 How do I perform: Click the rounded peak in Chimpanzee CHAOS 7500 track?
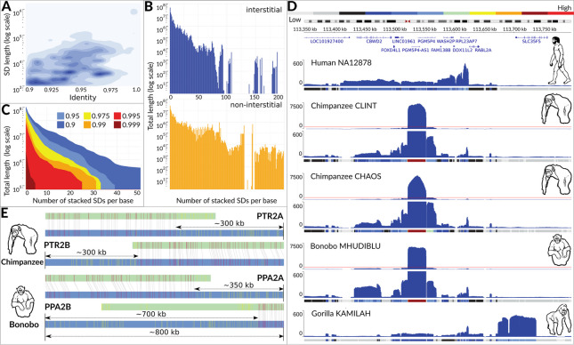click(x=417, y=188)
